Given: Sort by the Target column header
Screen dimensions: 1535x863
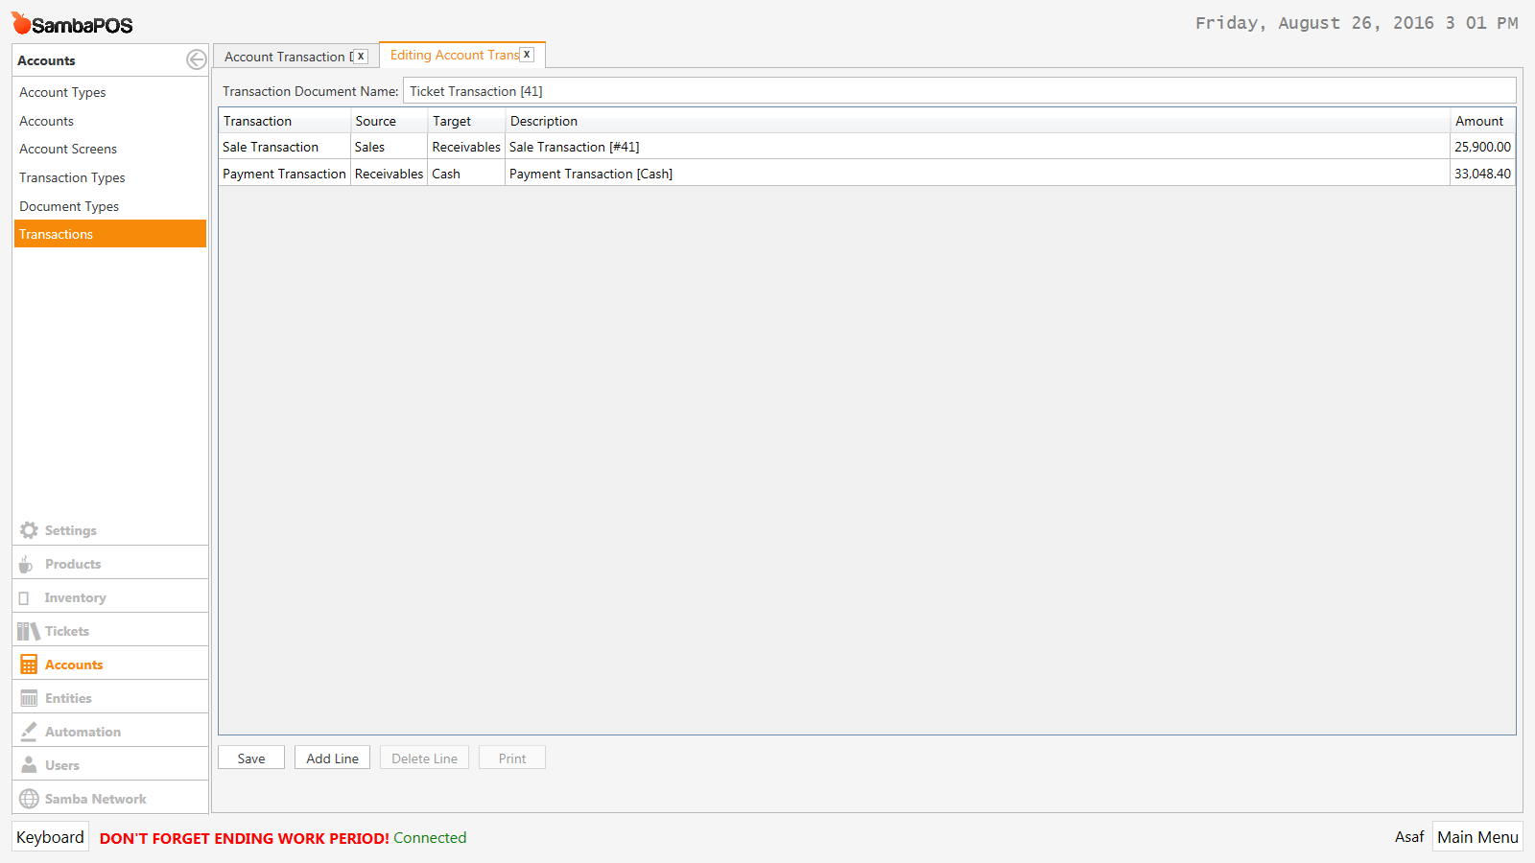Looking at the screenshot, I should pos(466,121).
